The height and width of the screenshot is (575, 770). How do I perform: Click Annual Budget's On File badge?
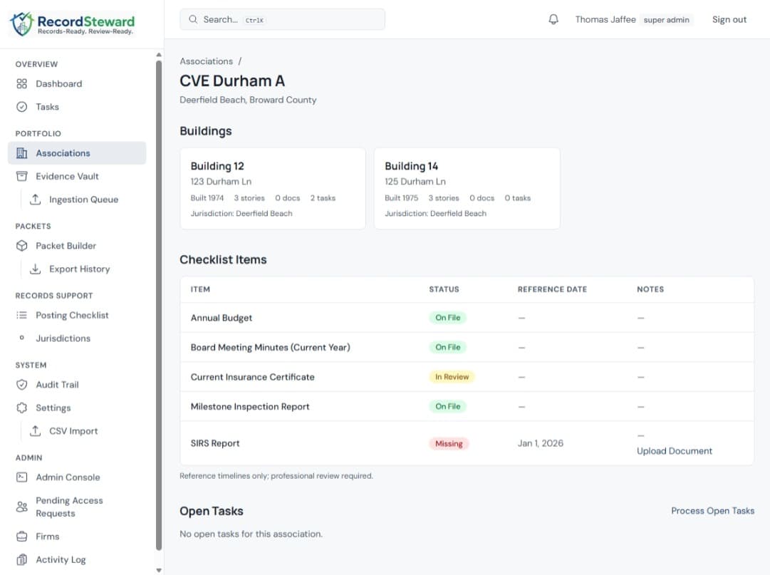(x=448, y=318)
